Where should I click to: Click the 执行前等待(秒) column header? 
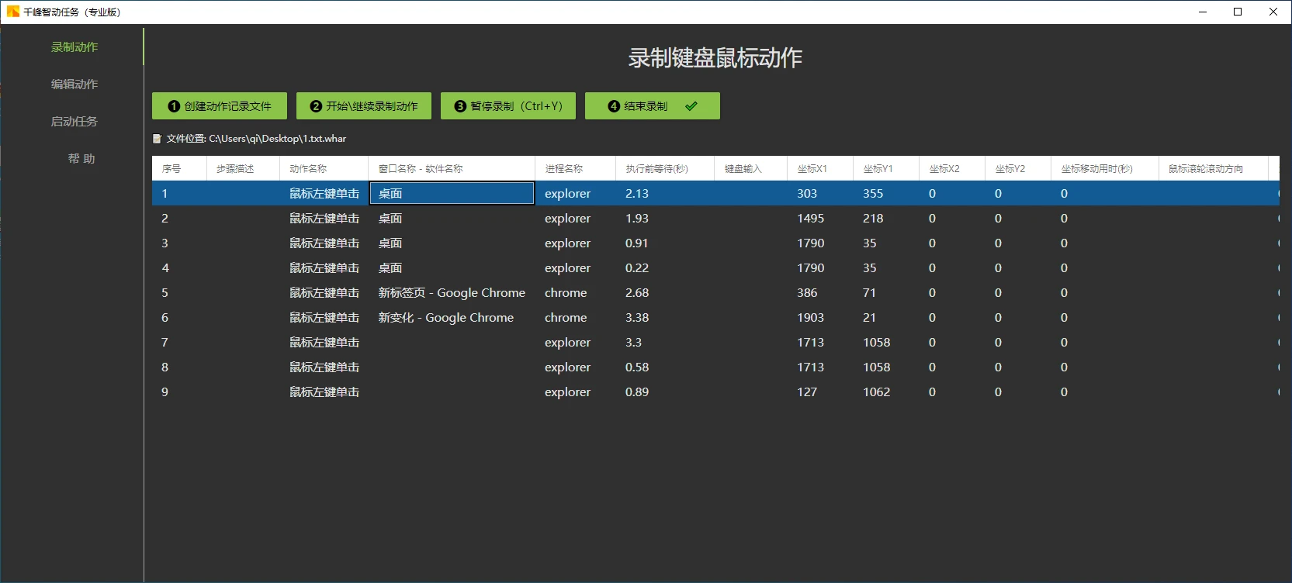[656, 169]
